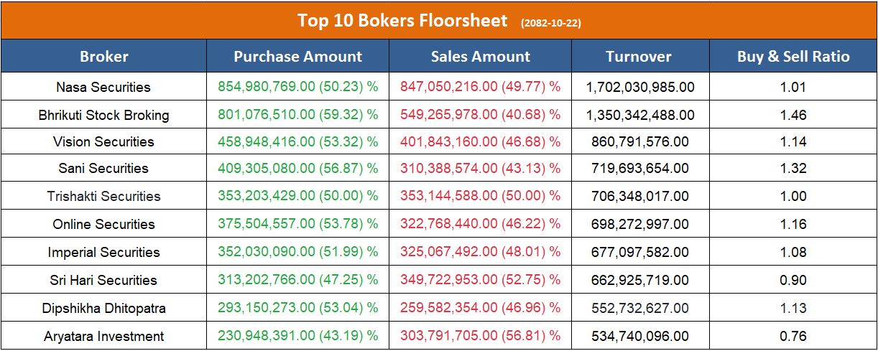Select the Online Securities broker cell
The image size is (878, 351).
103,224
